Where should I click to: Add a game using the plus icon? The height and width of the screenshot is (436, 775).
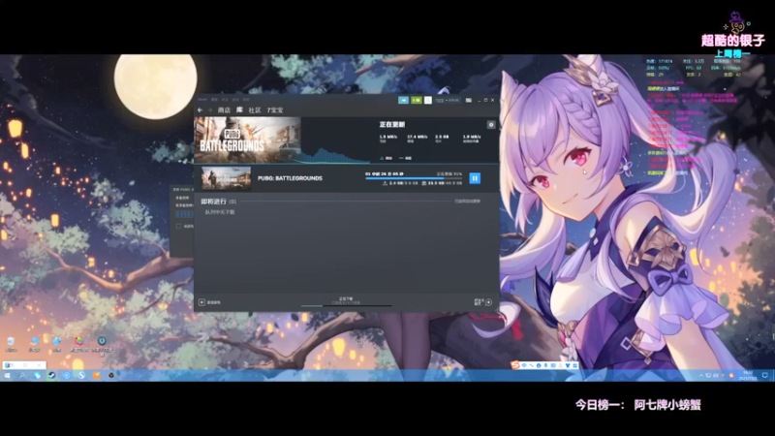click(201, 302)
